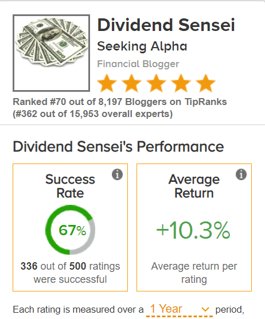Click the Average Return card title
Image resolution: width=265 pixels, height=319 pixels.
pyautogui.click(x=194, y=186)
